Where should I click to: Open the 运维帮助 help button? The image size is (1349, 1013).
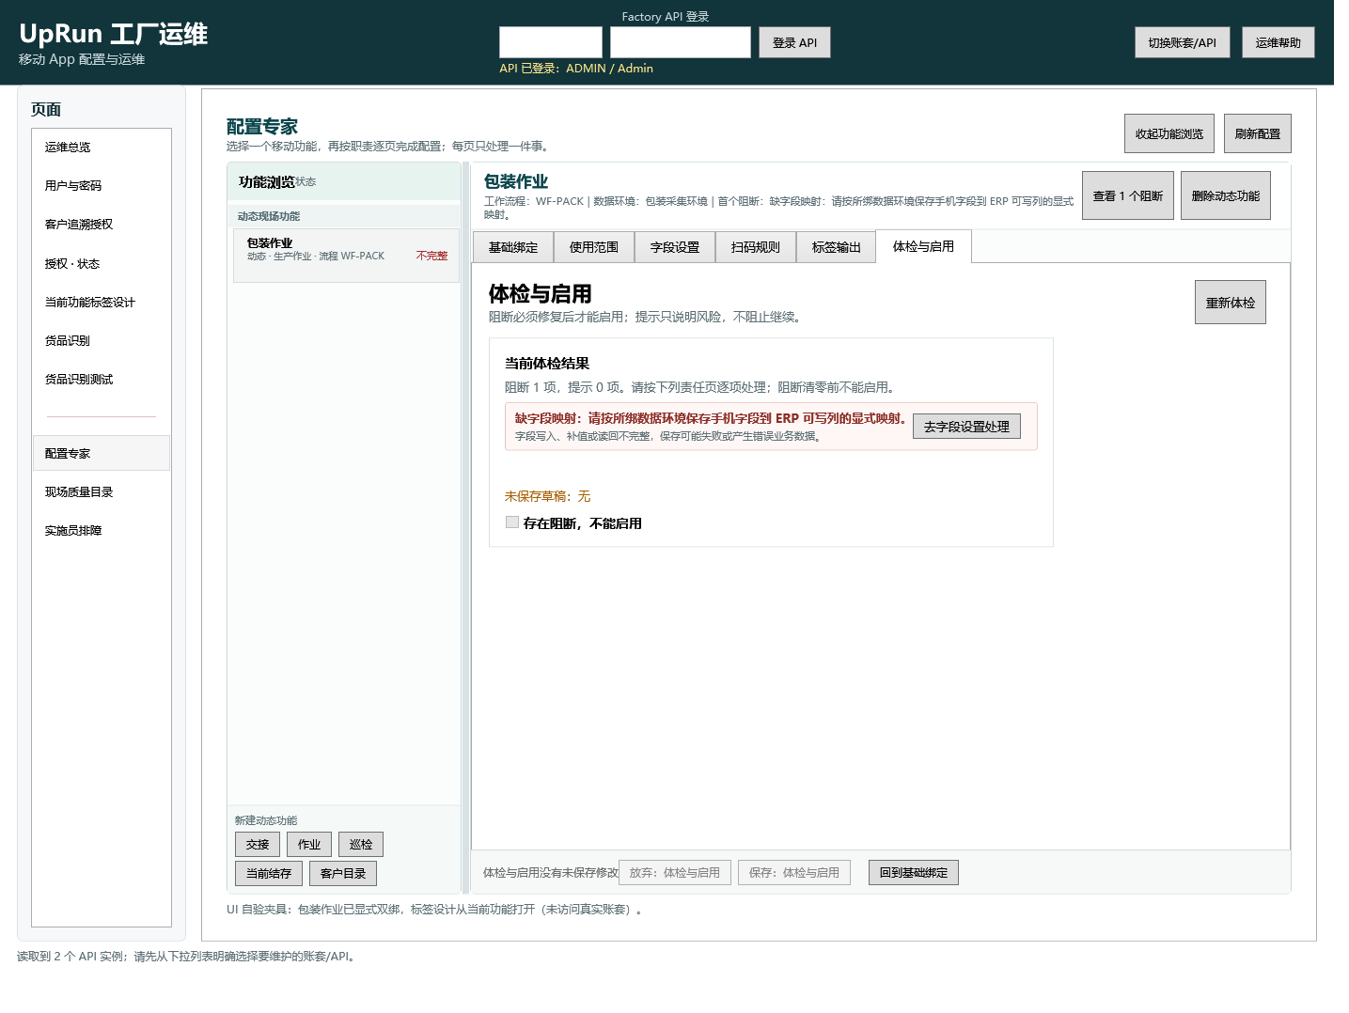[1278, 42]
